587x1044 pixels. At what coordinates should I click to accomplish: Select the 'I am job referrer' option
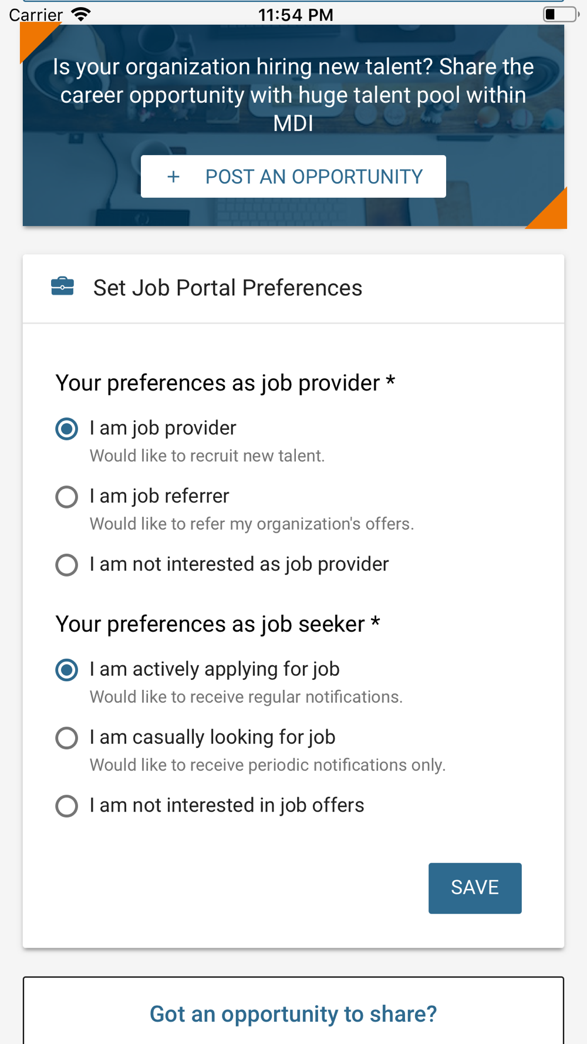click(x=67, y=497)
